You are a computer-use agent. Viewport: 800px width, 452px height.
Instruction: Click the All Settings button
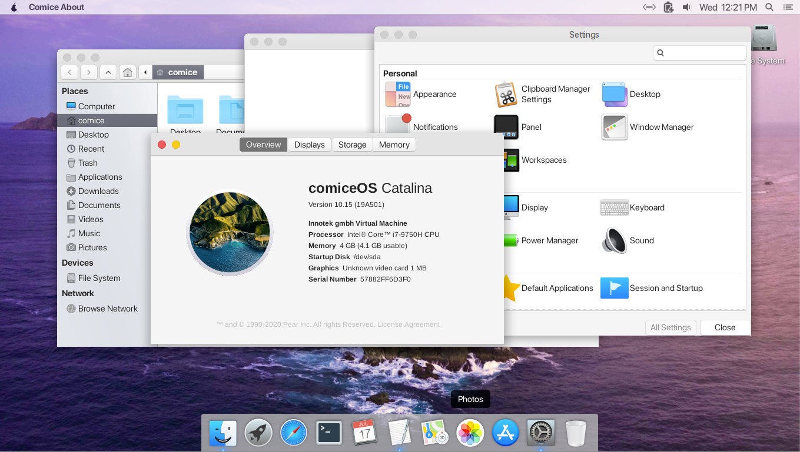[x=670, y=327]
